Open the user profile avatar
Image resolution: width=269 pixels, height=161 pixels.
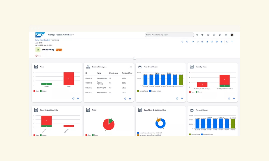click(232, 35)
